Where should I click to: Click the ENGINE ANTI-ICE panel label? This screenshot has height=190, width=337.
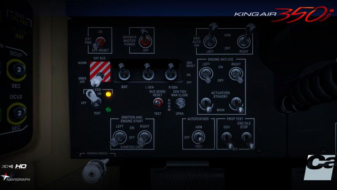(220, 59)
